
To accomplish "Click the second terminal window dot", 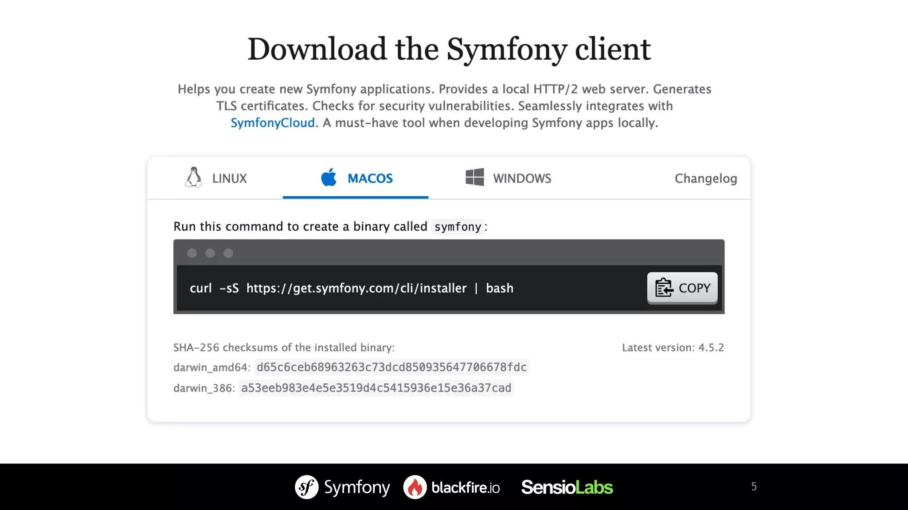I will tap(210, 253).
